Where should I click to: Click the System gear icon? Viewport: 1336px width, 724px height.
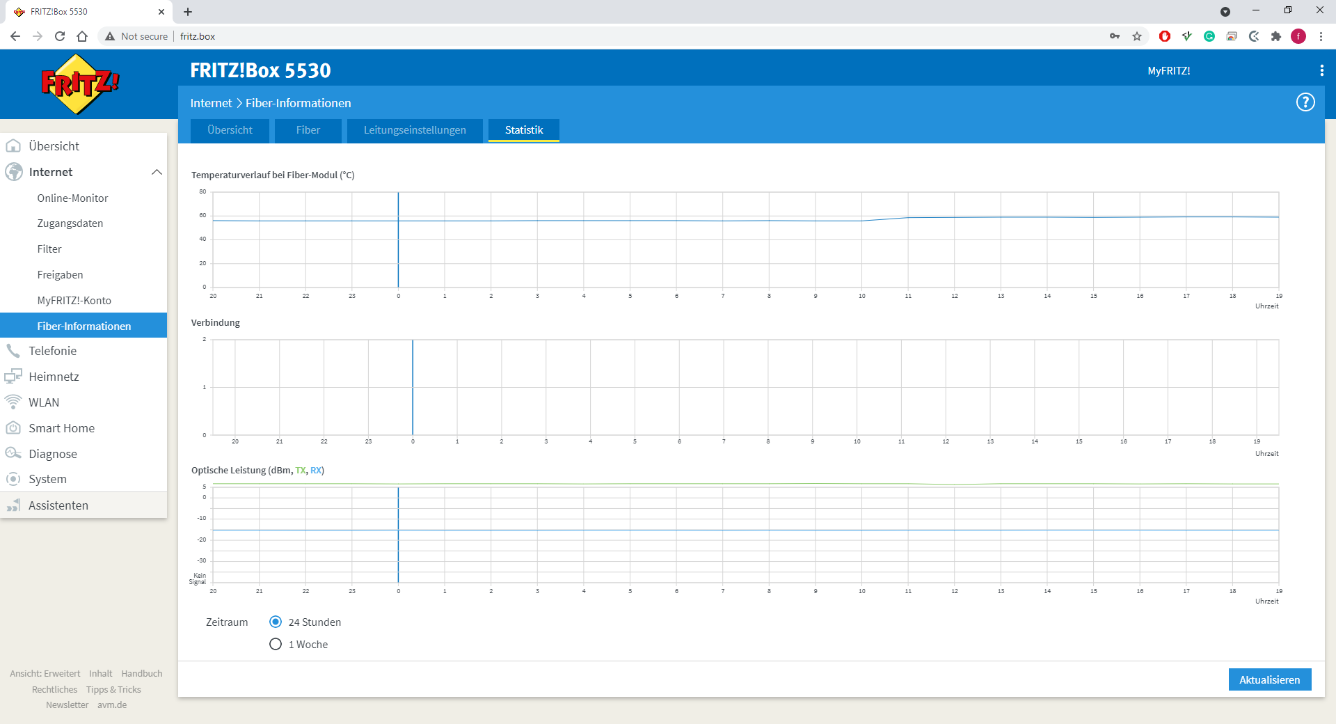[13, 479]
